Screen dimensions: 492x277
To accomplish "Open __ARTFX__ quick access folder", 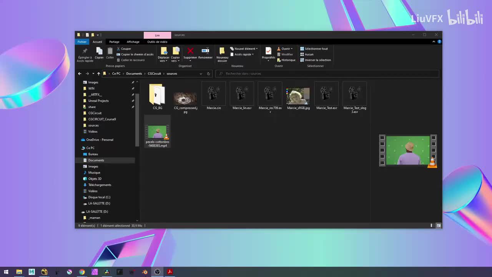I will (x=95, y=95).
